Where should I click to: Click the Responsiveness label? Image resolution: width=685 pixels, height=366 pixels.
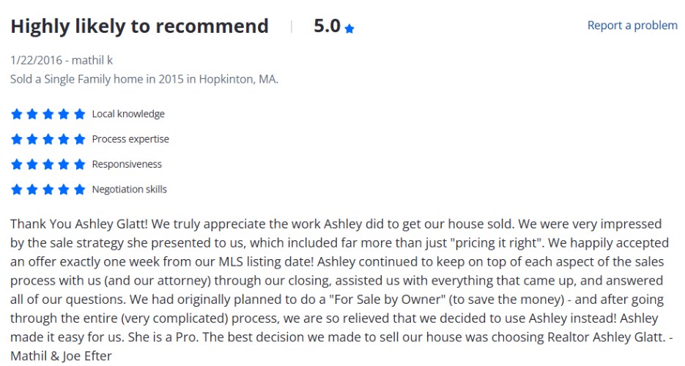pos(127,165)
